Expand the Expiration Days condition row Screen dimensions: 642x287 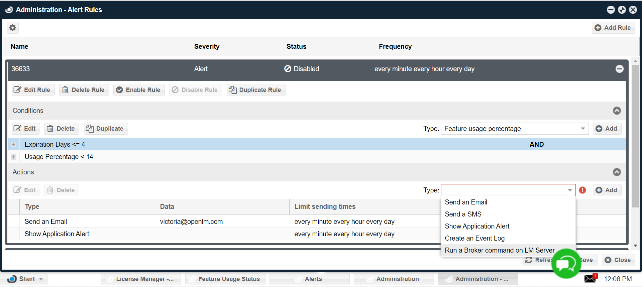tap(13, 144)
